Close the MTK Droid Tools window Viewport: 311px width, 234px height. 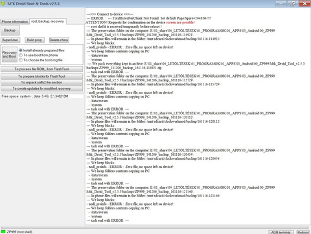click(305, 3)
